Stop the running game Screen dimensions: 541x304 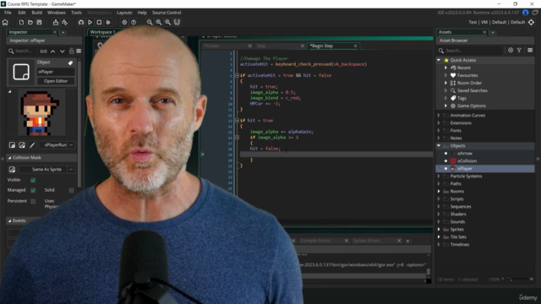point(99,22)
